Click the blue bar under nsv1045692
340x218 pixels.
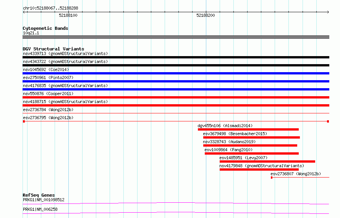pyautogui.click(x=176, y=73)
